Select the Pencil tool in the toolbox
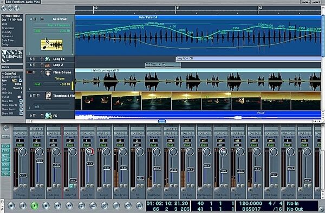 coord(8,52)
